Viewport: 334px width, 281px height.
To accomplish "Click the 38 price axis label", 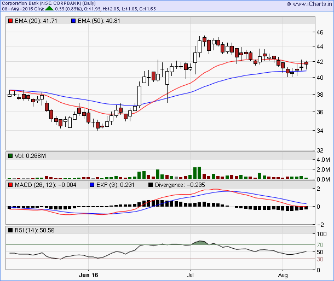I will (320, 95).
